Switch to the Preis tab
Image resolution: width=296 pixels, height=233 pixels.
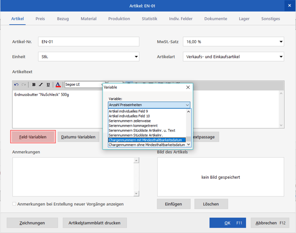[x=40, y=19]
